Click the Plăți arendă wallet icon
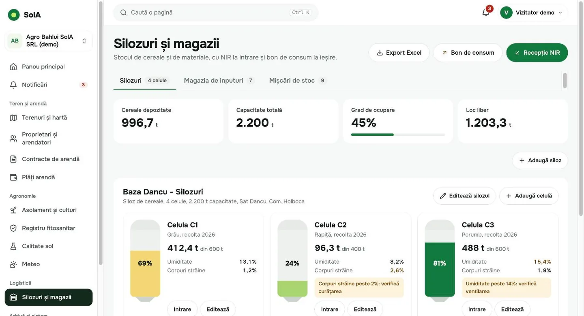Viewport: 584px width, 316px height. 13,177
